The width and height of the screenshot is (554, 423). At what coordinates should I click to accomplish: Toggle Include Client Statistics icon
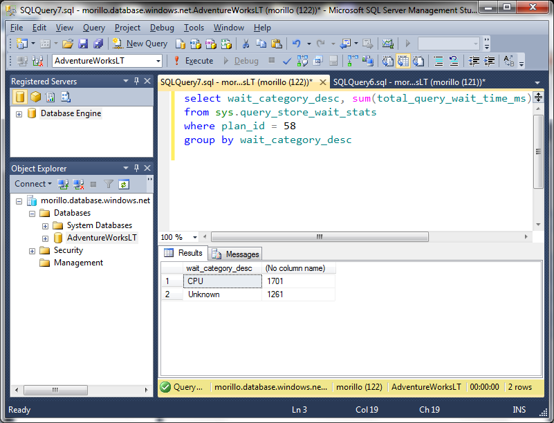tap(368, 61)
